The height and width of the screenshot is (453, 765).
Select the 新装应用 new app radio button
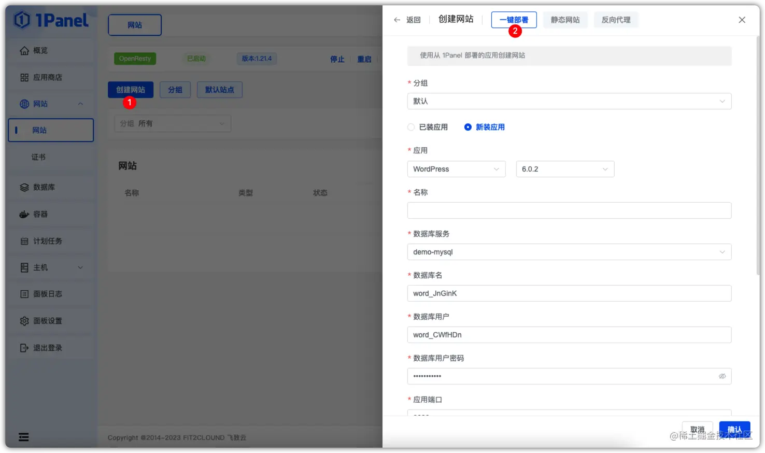468,126
